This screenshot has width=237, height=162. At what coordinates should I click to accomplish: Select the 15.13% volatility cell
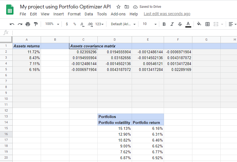(115, 128)
